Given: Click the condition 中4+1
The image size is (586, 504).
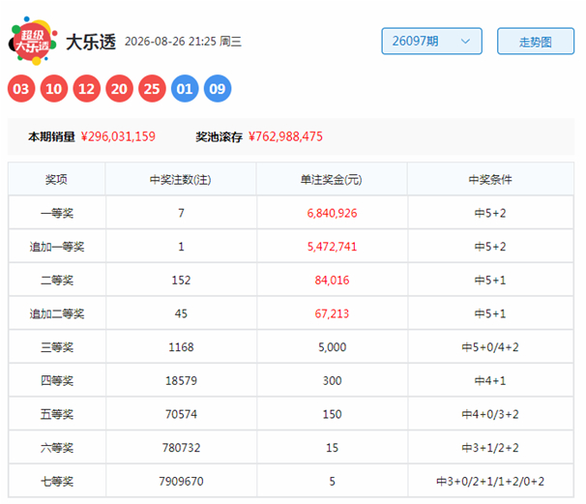Looking at the screenshot, I should coord(490,380).
